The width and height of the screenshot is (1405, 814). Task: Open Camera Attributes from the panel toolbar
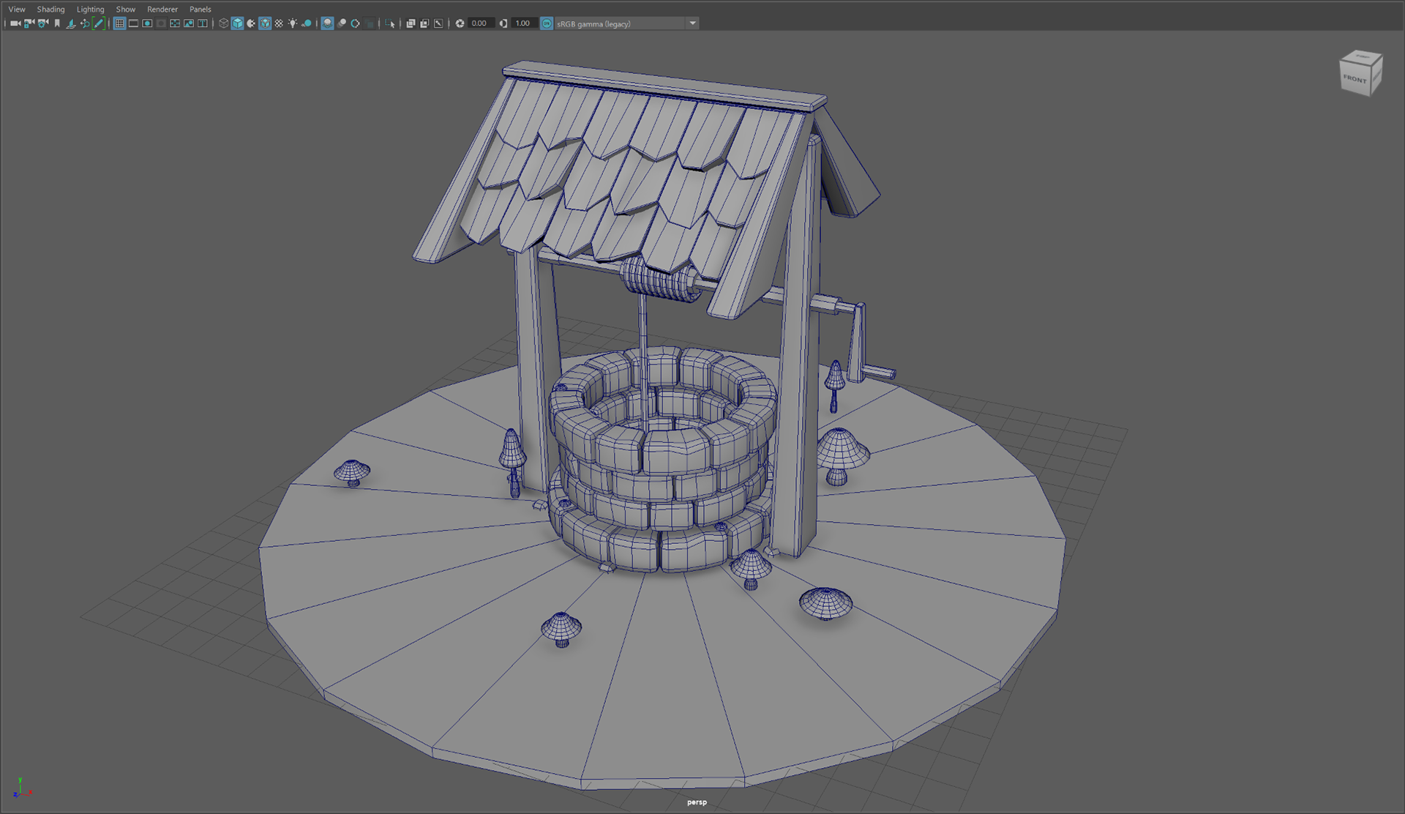(43, 23)
